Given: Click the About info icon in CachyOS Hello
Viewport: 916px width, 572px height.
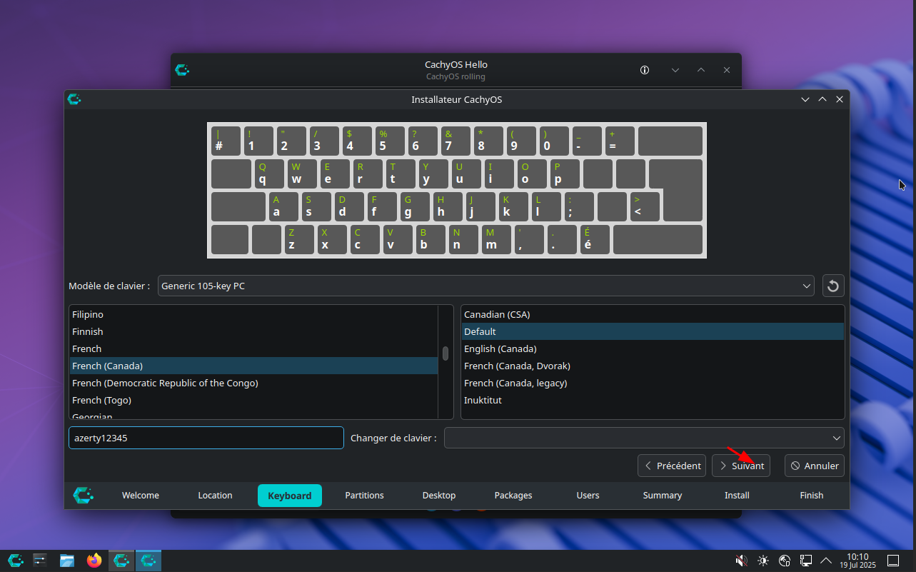Looking at the screenshot, I should [645, 70].
